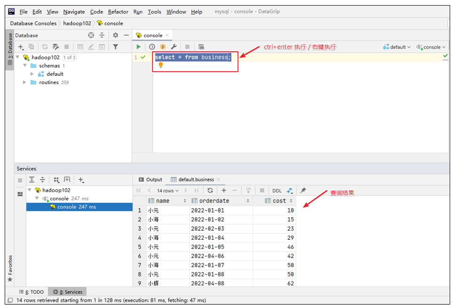Click the filter funnel icon in Database panel
The height and width of the screenshot is (305, 452).
(x=116, y=47)
